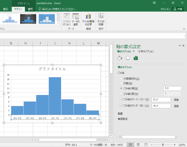The width and height of the screenshot is (187, 147).
Task: Select the dark background chart style thumbnail
Action: point(28,19)
